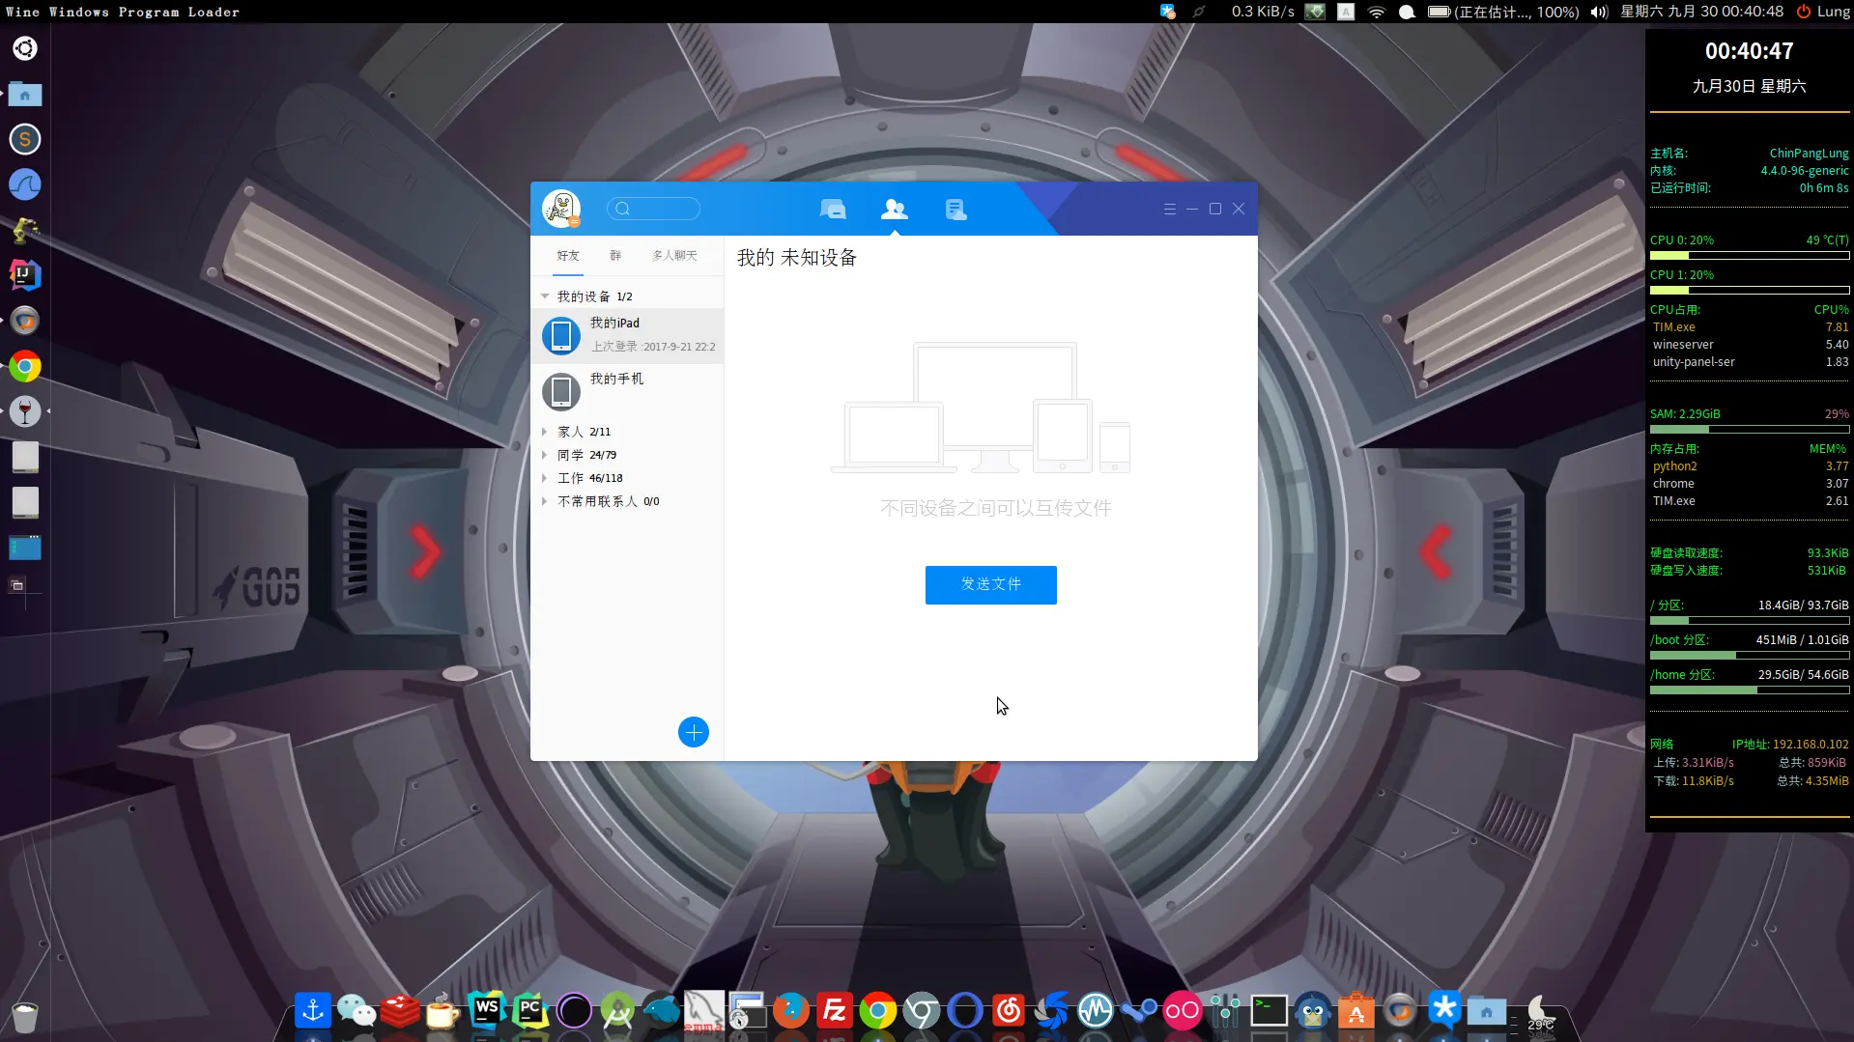Launch Google Chrome from the launcher
Screen dimensions: 1854x1042
(x=25, y=366)
